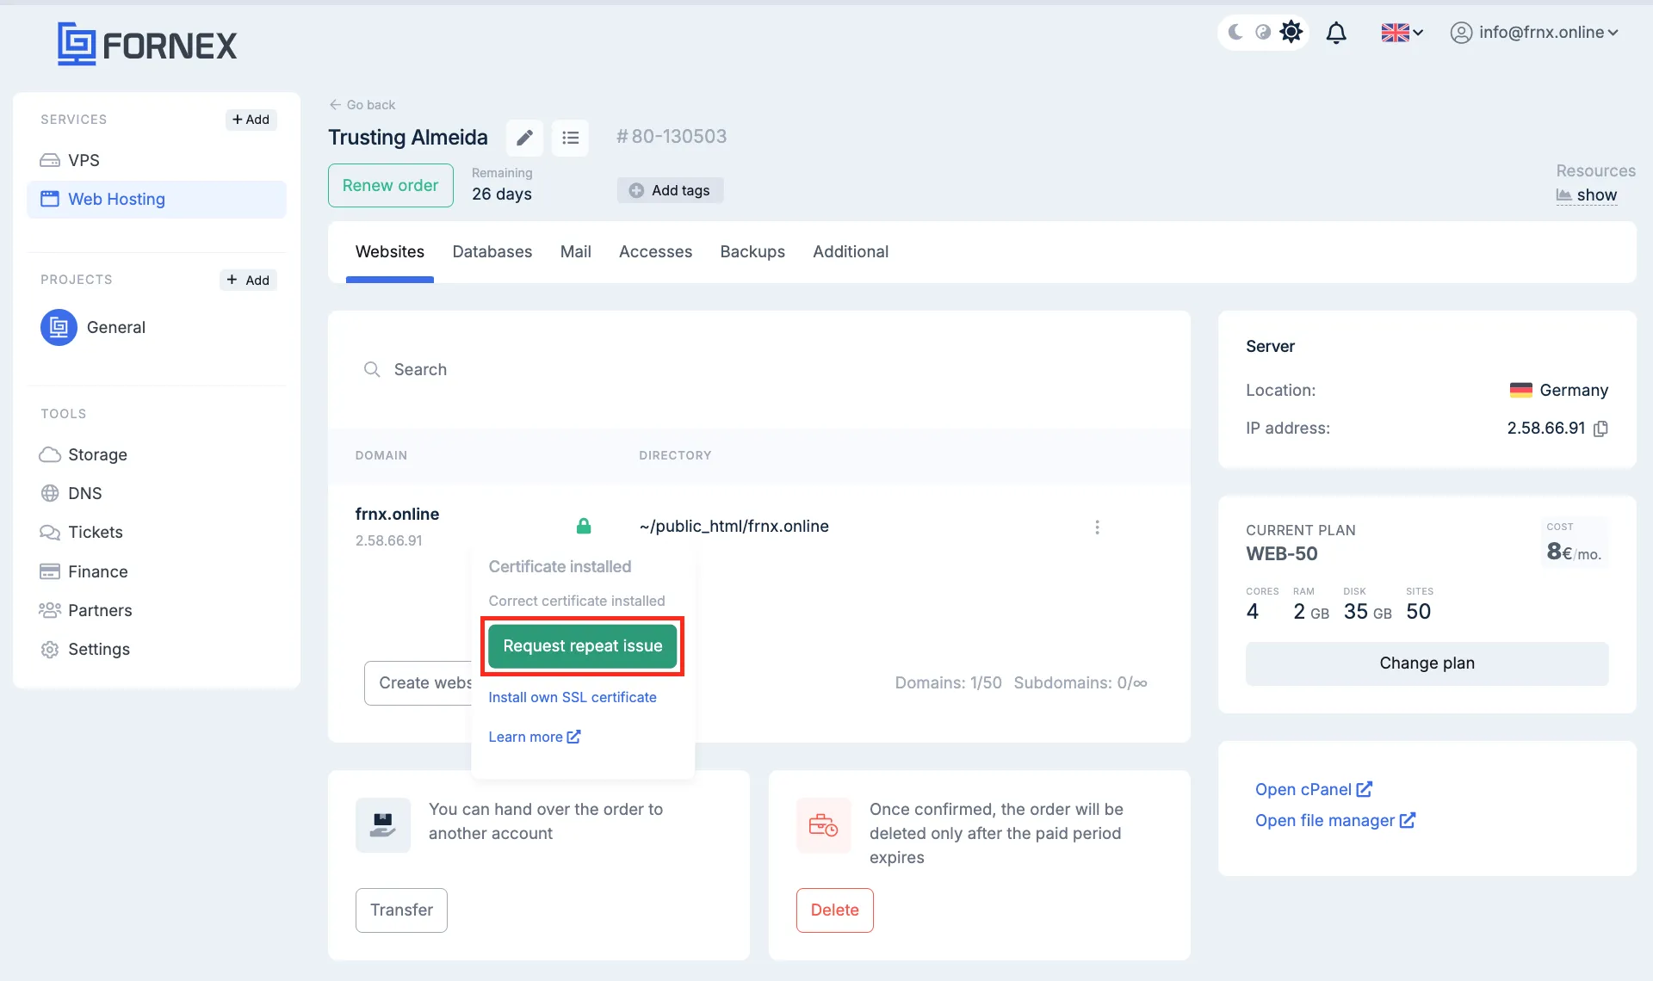Click the Search websites field
The width and height of the screenshot is (1653, 981).
click(758, 369)
